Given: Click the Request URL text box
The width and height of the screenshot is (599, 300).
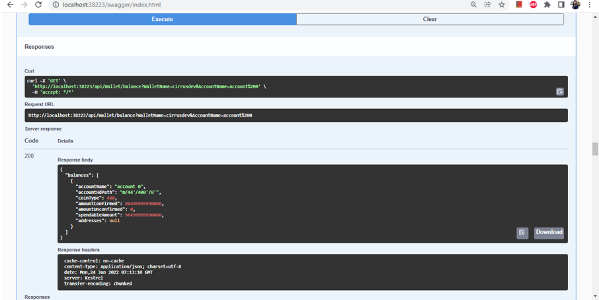Looking at the screenshot, I should tap(296, 115).
